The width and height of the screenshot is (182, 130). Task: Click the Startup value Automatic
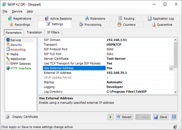115,82
